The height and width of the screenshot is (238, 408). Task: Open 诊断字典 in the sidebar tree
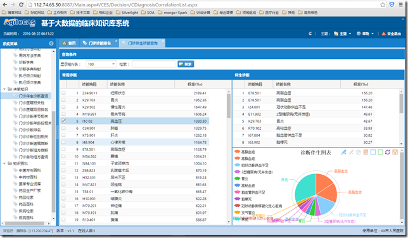[x=26, y=62]
